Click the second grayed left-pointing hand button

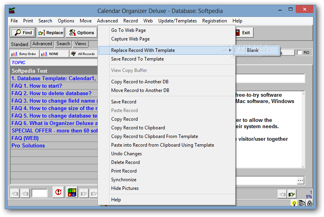pos(25,194)
